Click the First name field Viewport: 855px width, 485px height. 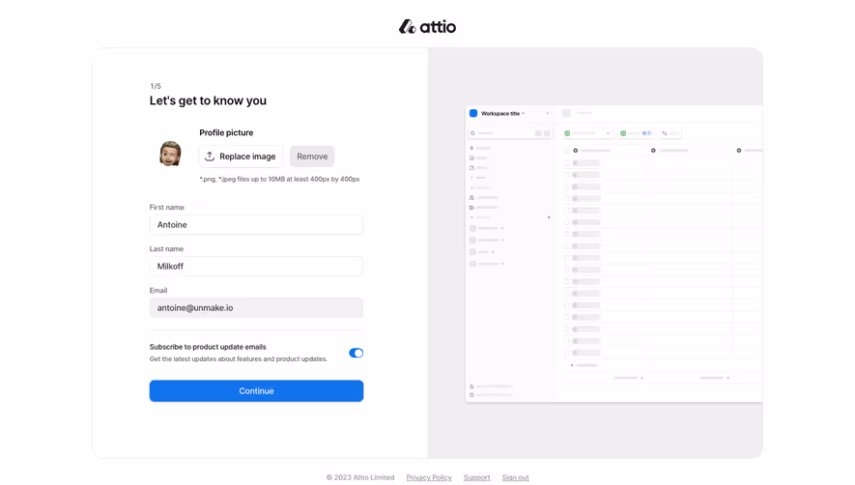point(256,225)
